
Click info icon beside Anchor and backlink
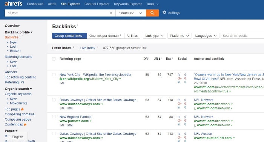[225, 58]
